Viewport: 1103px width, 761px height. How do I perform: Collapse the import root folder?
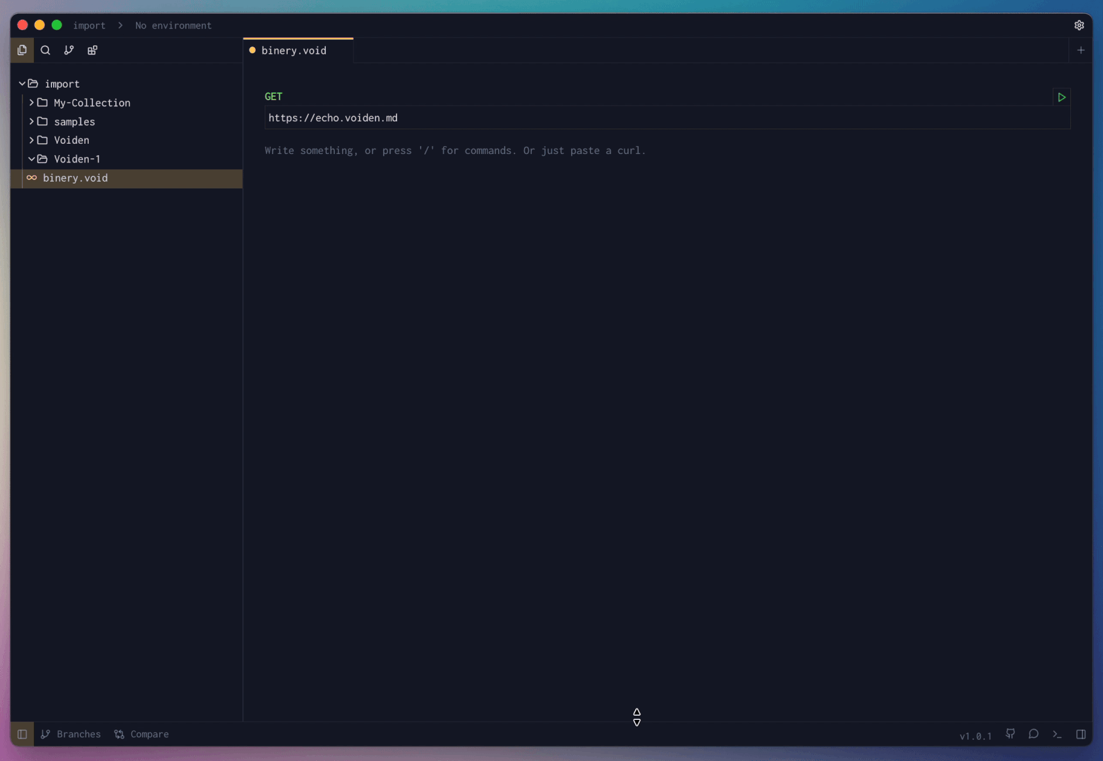22,84
